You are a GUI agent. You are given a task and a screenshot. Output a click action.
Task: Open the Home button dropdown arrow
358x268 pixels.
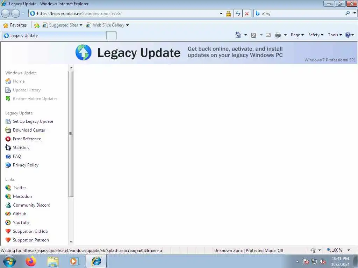coord(245,35)
